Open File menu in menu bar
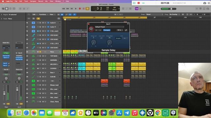211x118 pixels. (x=16, y=1)
